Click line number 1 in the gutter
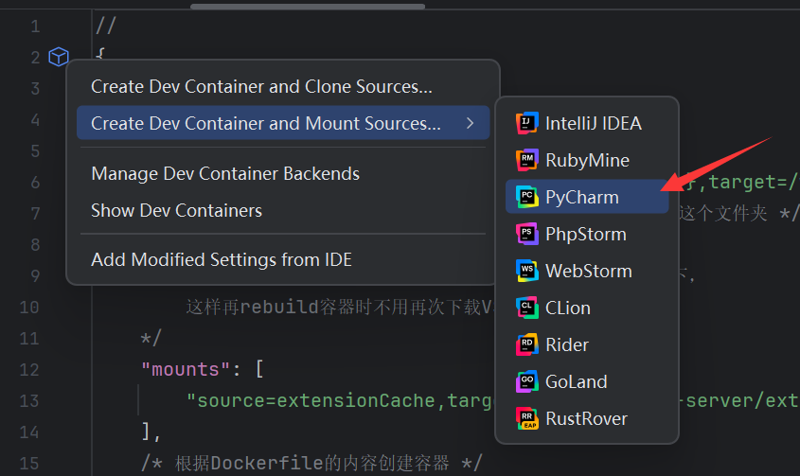The image size is (800, 476). click(35, 26)
